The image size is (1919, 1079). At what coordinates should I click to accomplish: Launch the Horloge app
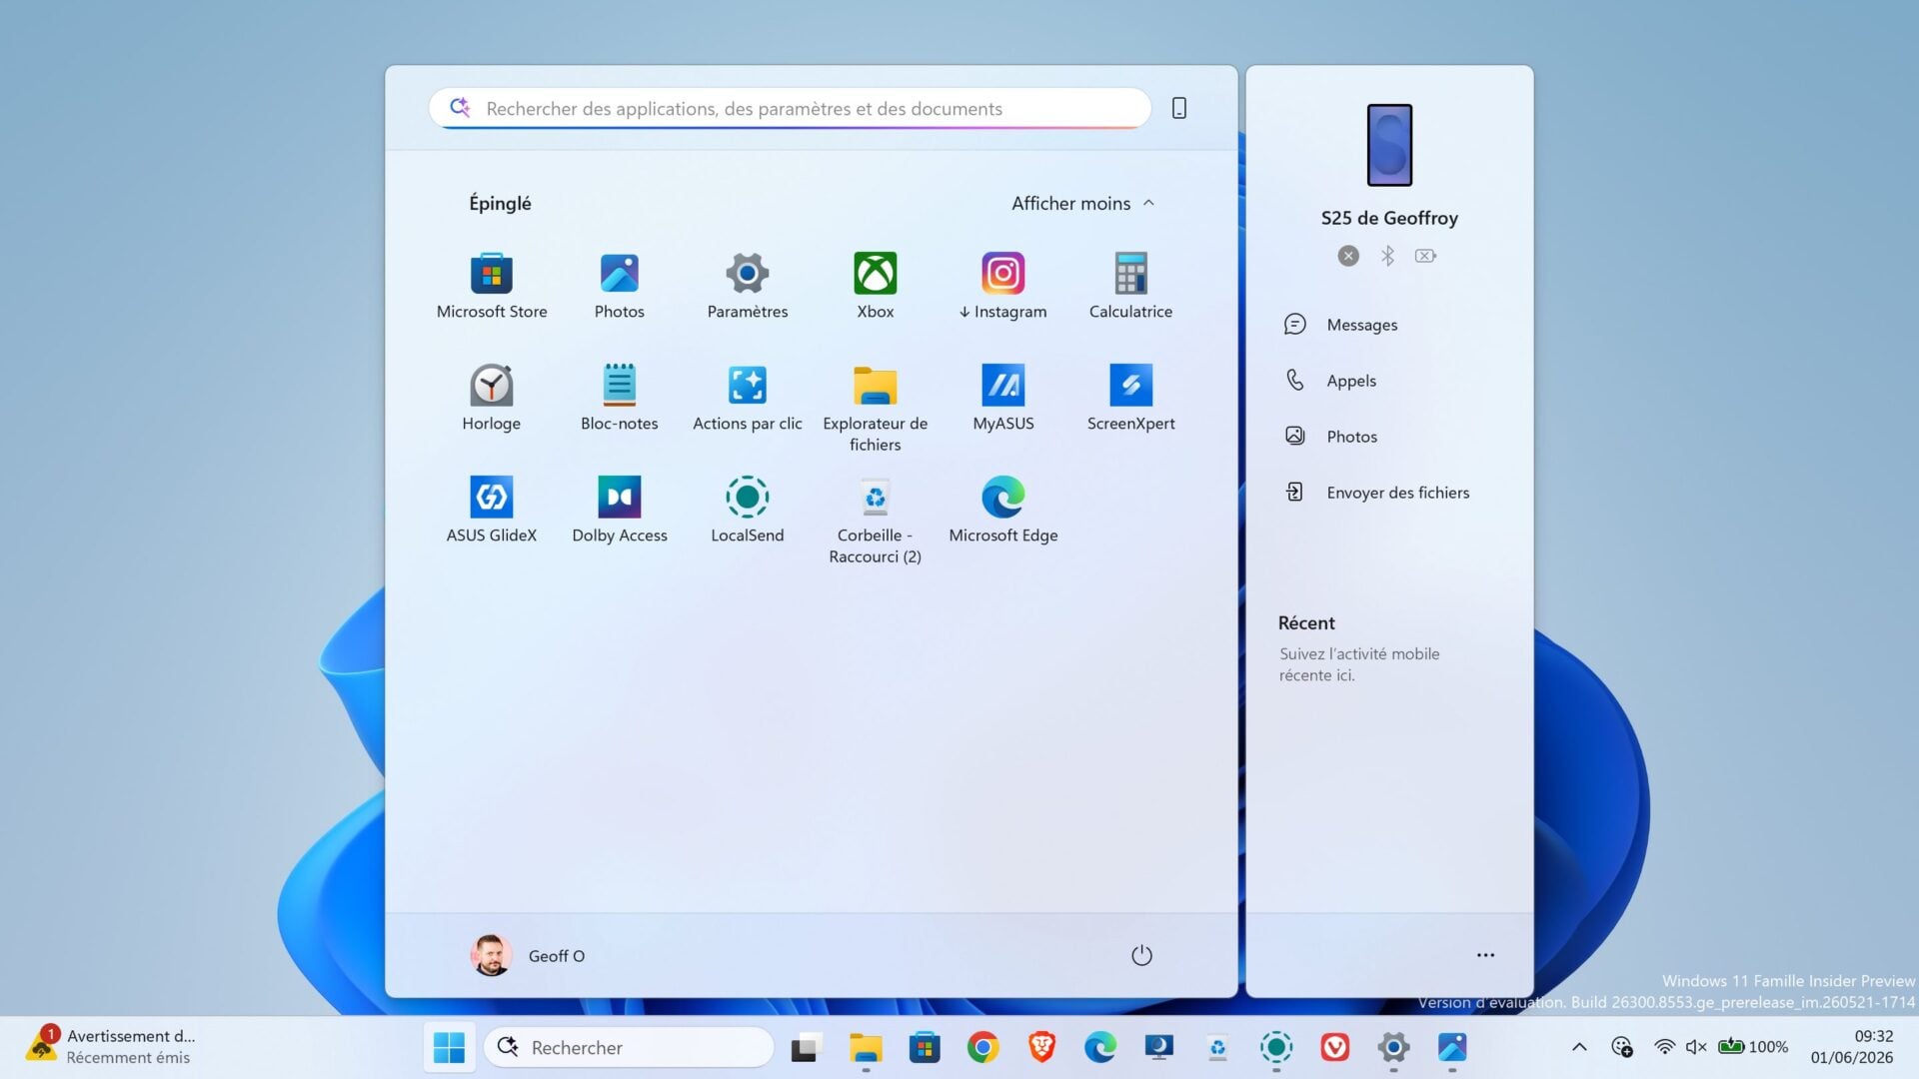click(x=492, y=399)
